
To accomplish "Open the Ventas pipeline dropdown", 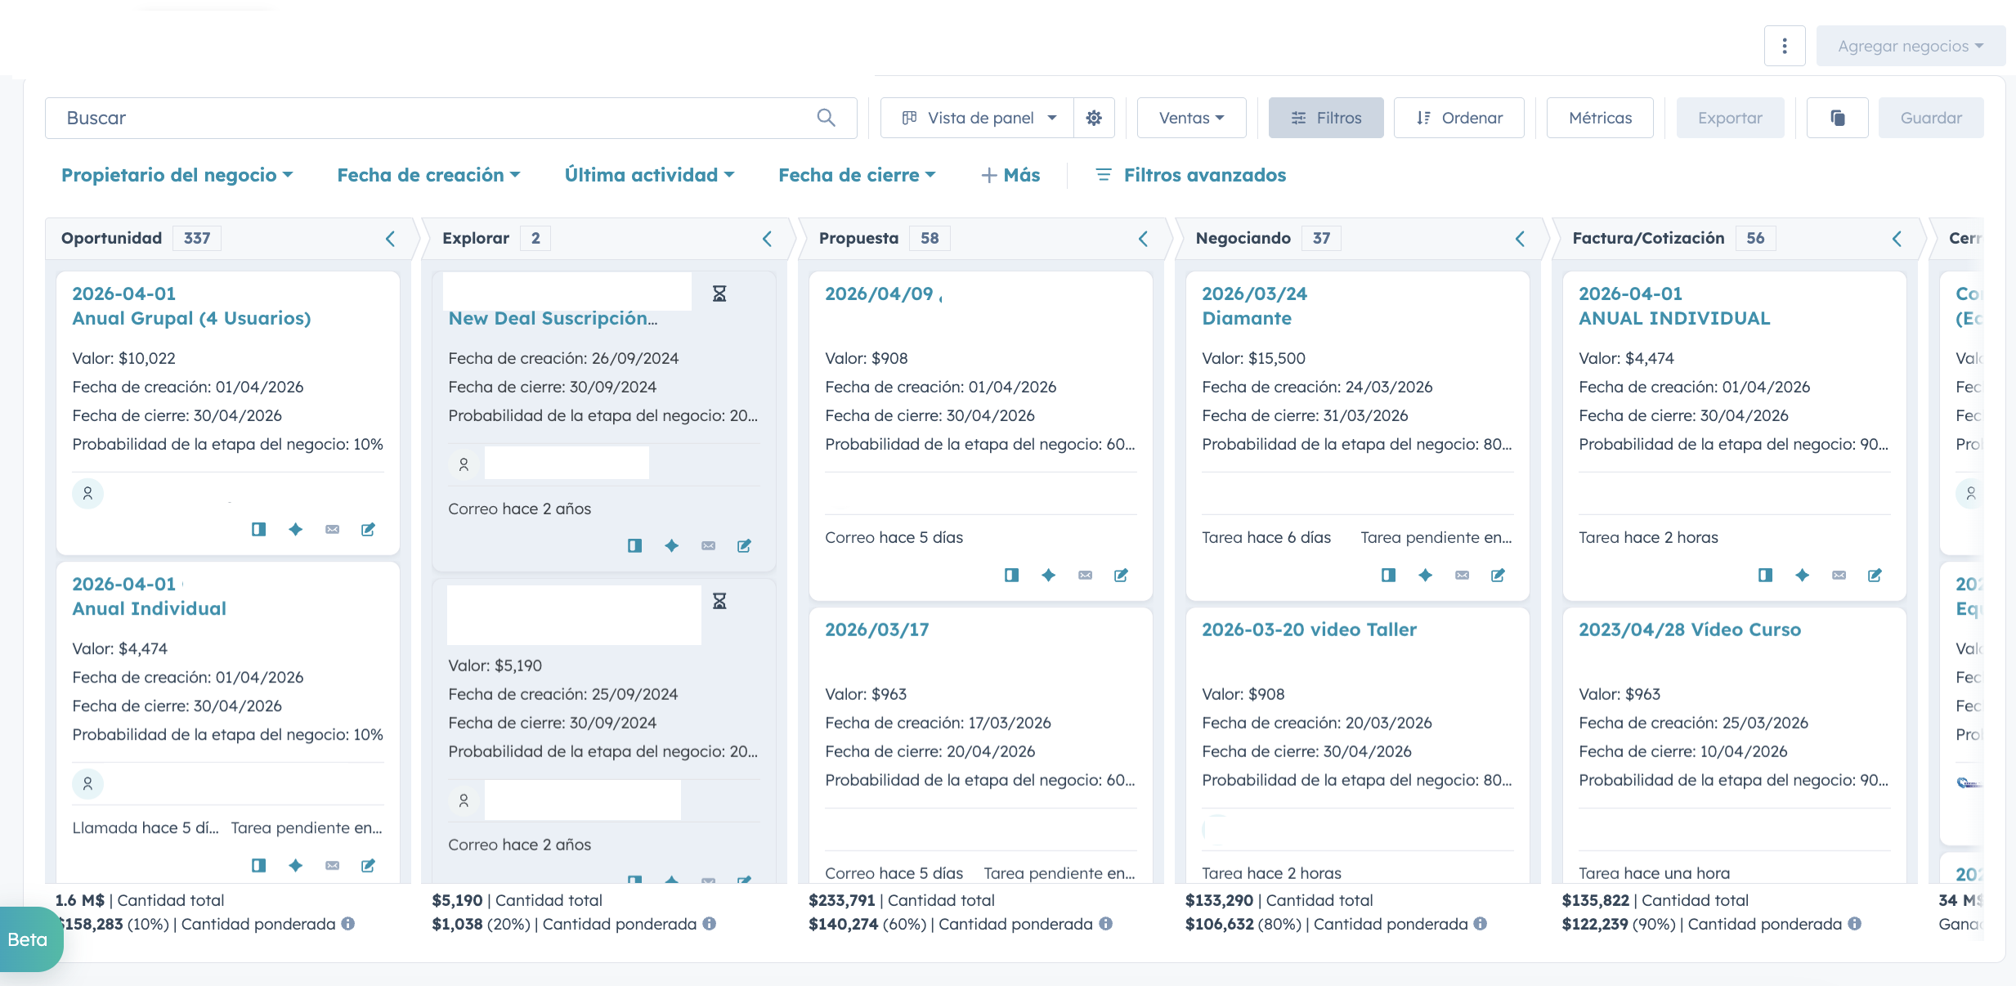I will click(1191, 118).
